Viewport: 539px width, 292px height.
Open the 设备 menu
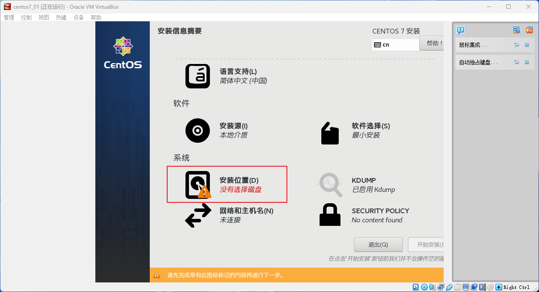coord(78,17)
